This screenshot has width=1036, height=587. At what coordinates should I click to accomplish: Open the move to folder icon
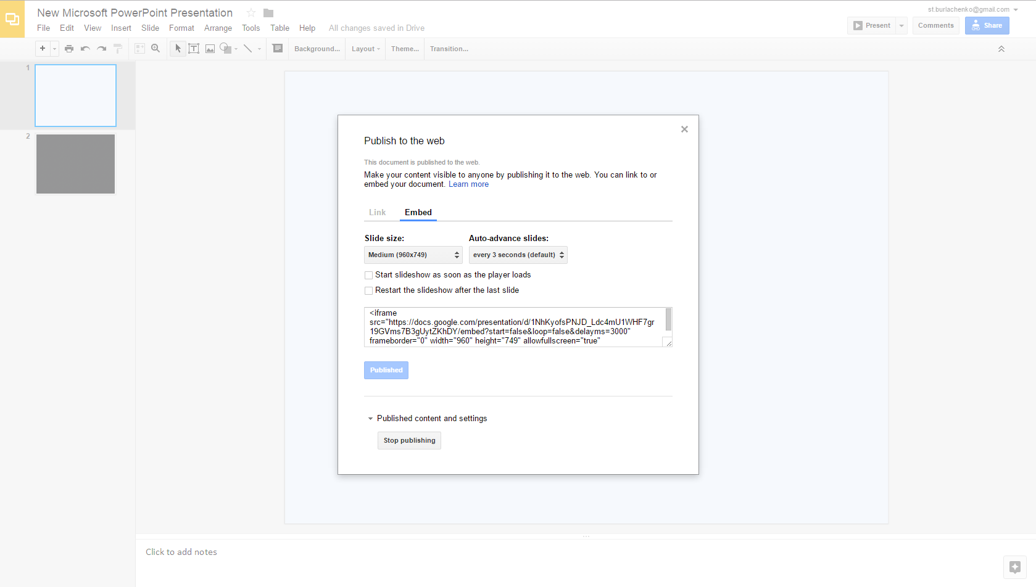(268, 13)
